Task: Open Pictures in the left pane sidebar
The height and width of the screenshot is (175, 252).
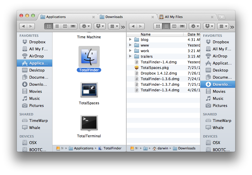Action: point(35,105)
